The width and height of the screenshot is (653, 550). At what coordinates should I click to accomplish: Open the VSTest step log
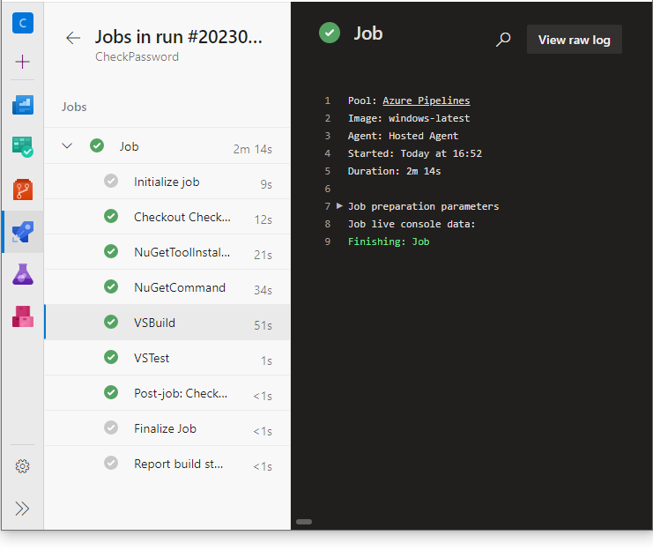coord(152,358)
